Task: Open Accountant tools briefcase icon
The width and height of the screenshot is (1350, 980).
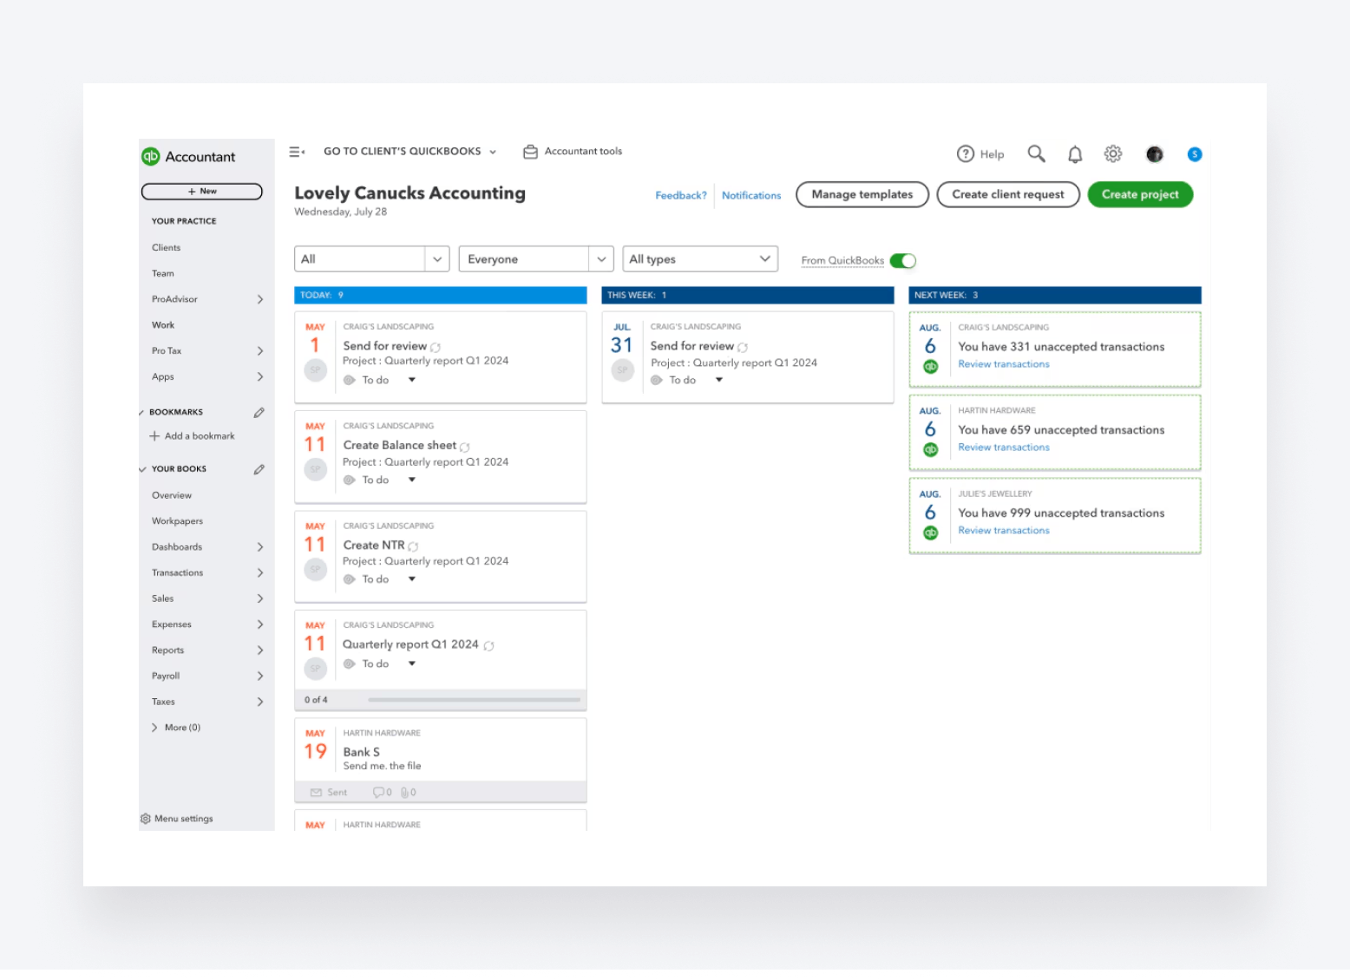Action: tap(530, 152)
